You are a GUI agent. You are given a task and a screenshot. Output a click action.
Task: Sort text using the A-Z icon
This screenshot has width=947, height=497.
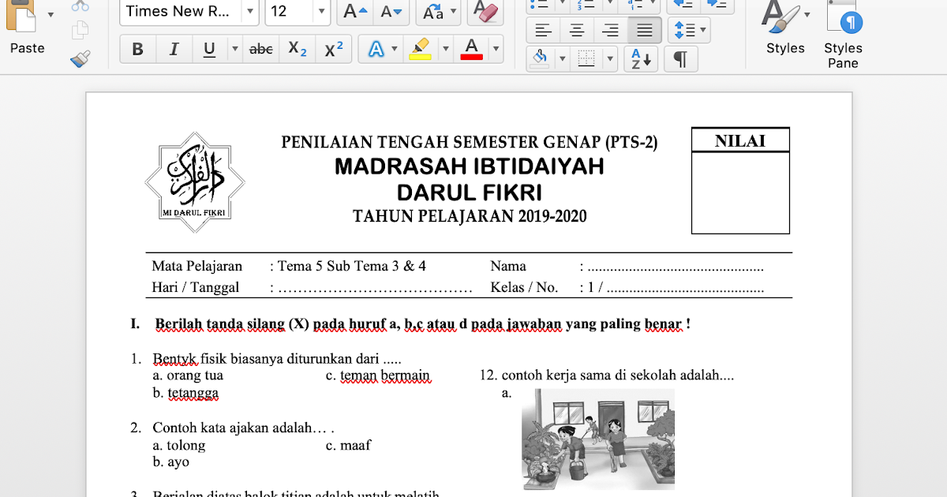click(x=640, y=58)
